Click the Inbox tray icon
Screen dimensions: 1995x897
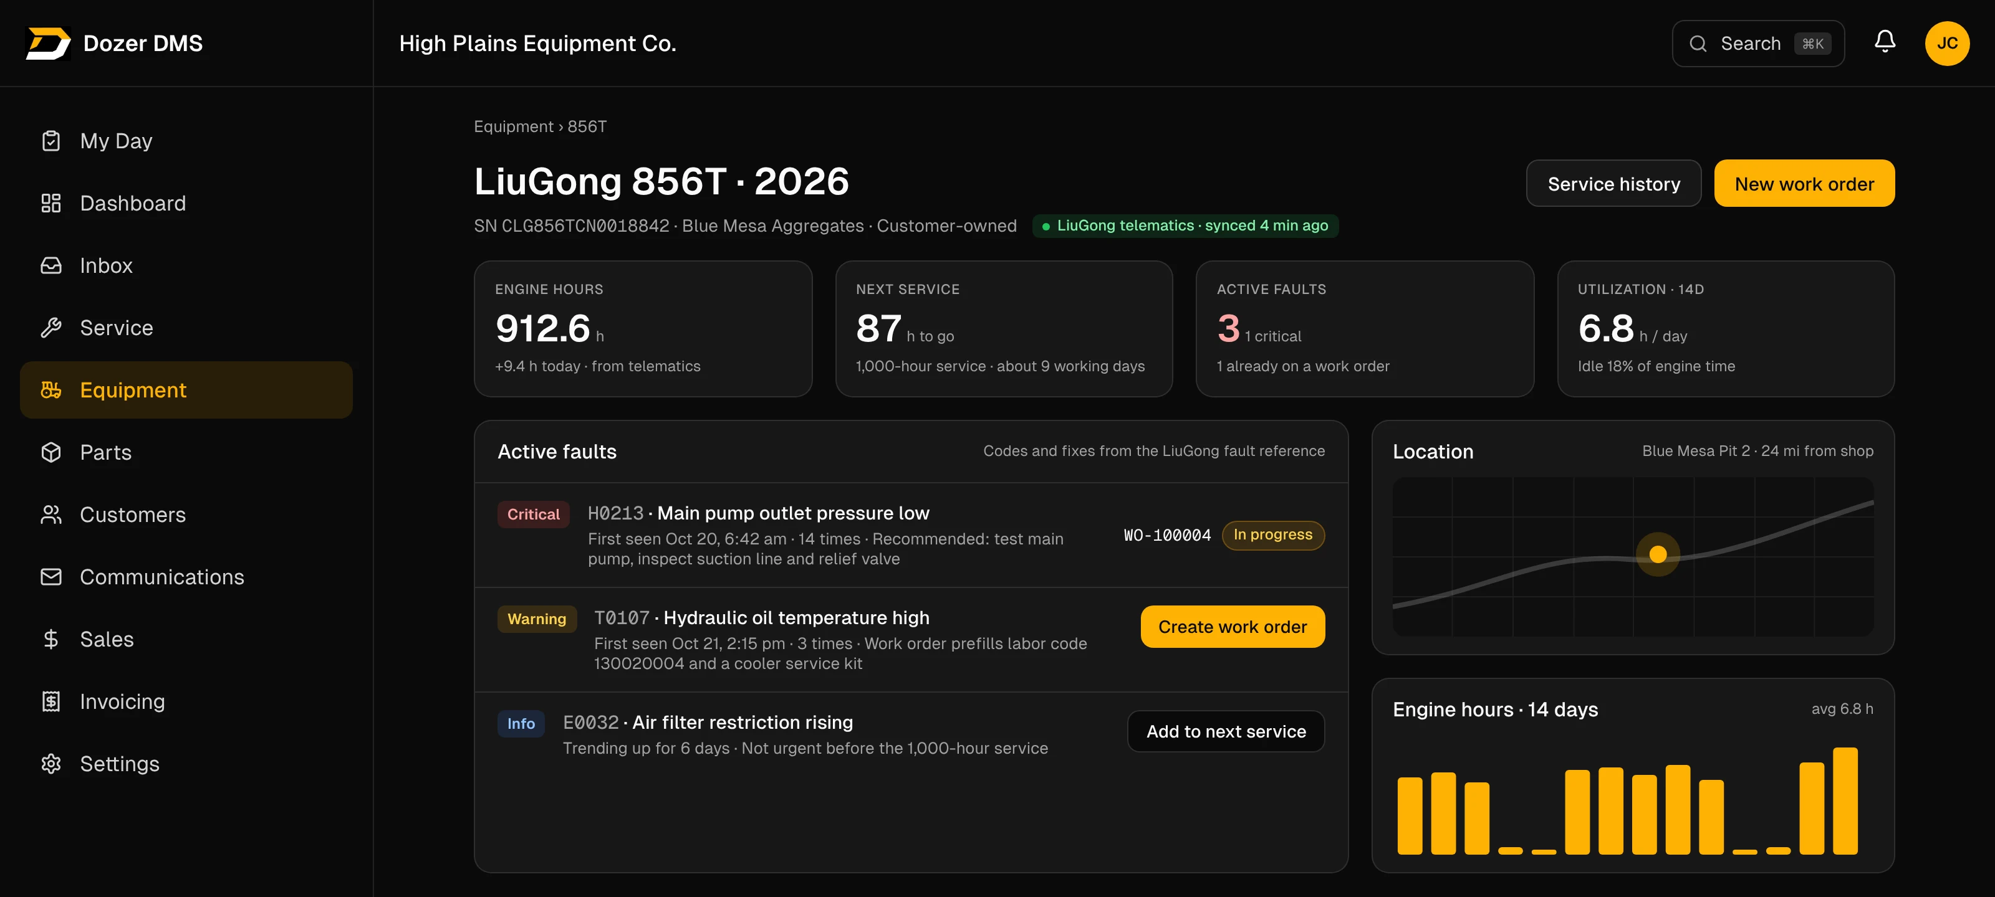point(51,265)
